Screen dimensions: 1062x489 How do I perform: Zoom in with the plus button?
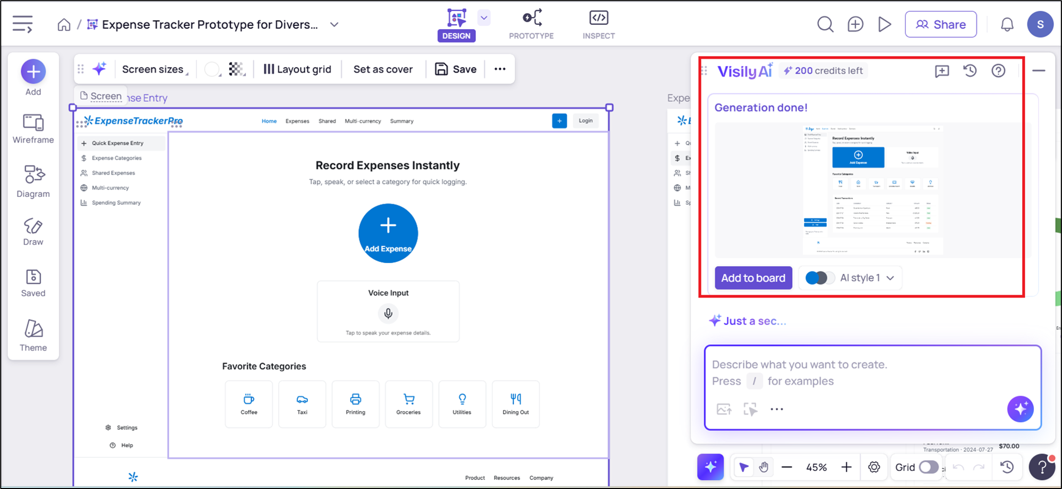click(846, 467)
